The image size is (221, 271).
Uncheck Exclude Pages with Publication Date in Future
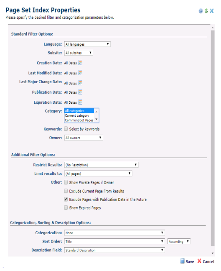(x=66, y=199)
